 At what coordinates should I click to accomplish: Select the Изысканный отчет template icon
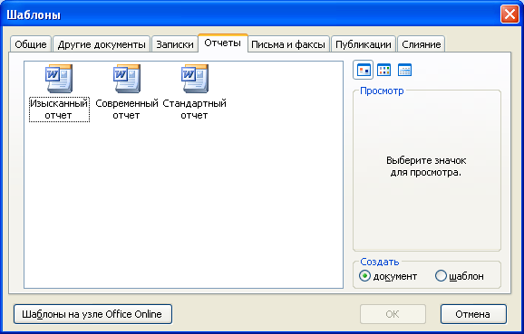point(59,79)
